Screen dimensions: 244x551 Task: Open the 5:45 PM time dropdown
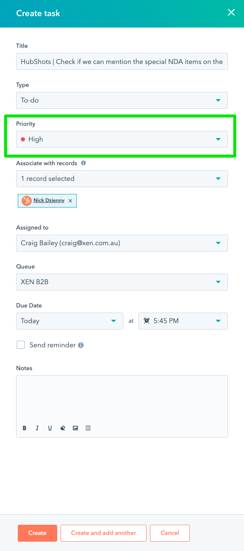pyautogui.click(x=218, y=321)
